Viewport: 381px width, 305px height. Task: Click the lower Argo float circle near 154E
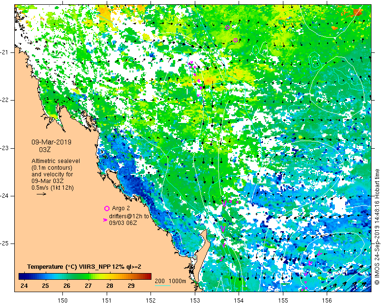click(235, 40)
